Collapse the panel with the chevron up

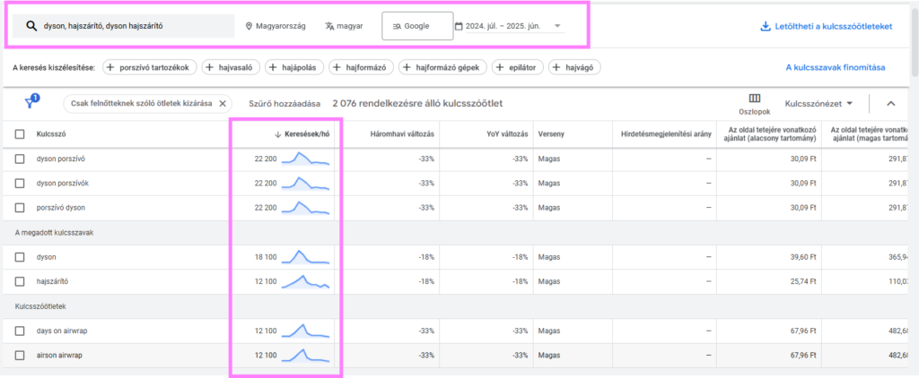(891, 104)
